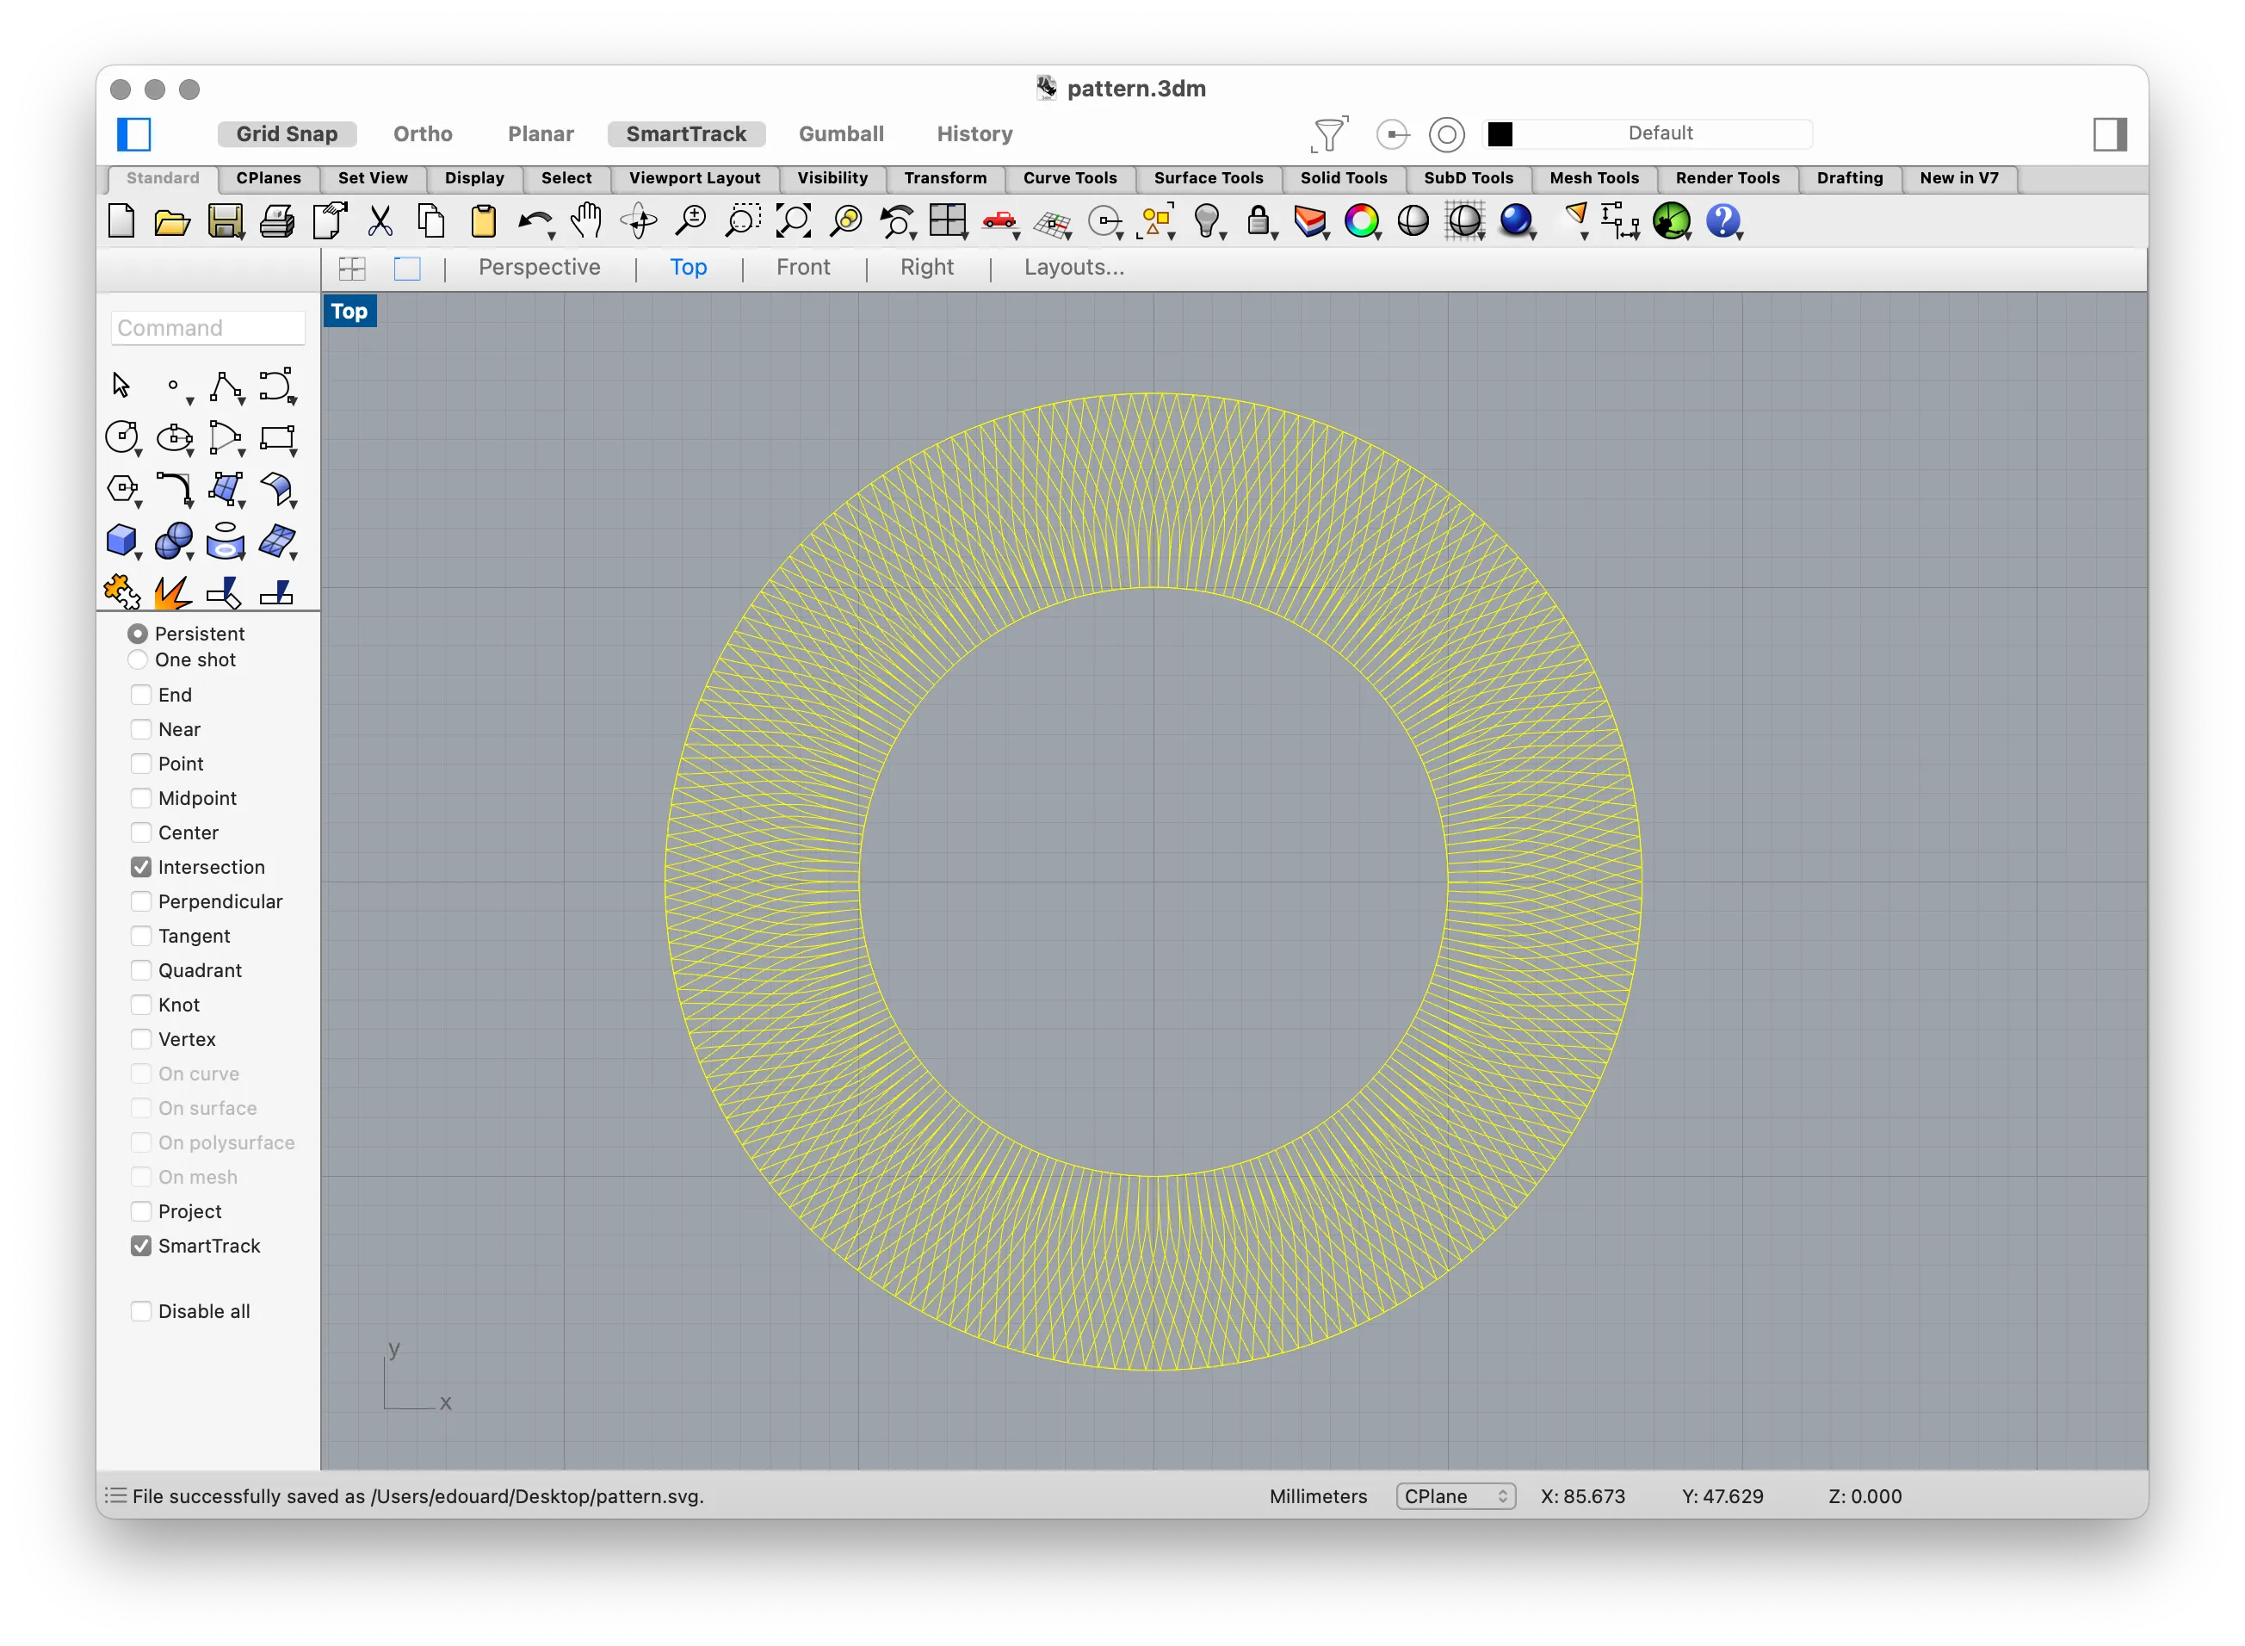This screenshot has height=1646, width=2245.
Task: Click Disable all snaps
Action: 141,1311
